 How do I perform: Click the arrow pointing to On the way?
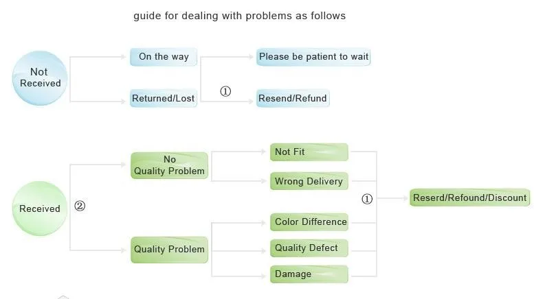(98, 57)
